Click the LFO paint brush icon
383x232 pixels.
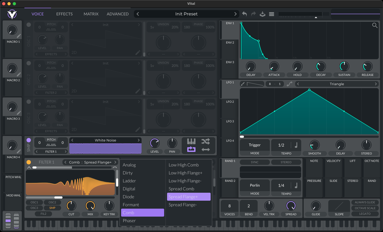tap(243, 84)
